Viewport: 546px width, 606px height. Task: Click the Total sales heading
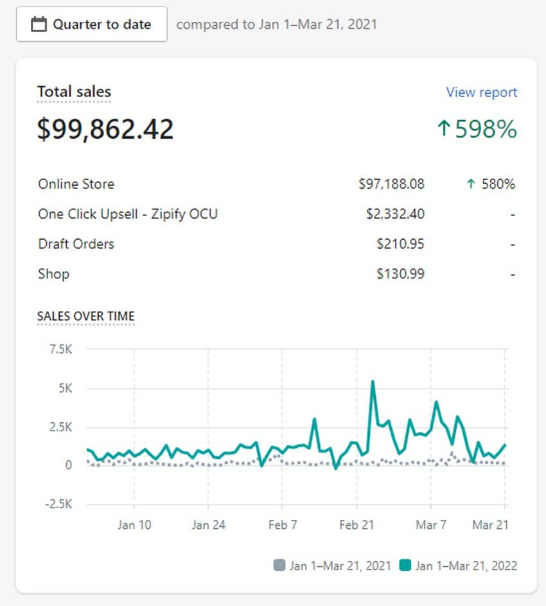tap(74, 92)
